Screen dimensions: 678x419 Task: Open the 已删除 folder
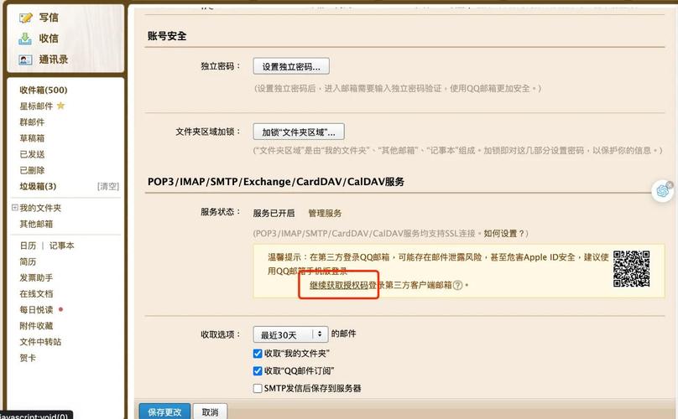pyautogui.click(x=32, y=170)
